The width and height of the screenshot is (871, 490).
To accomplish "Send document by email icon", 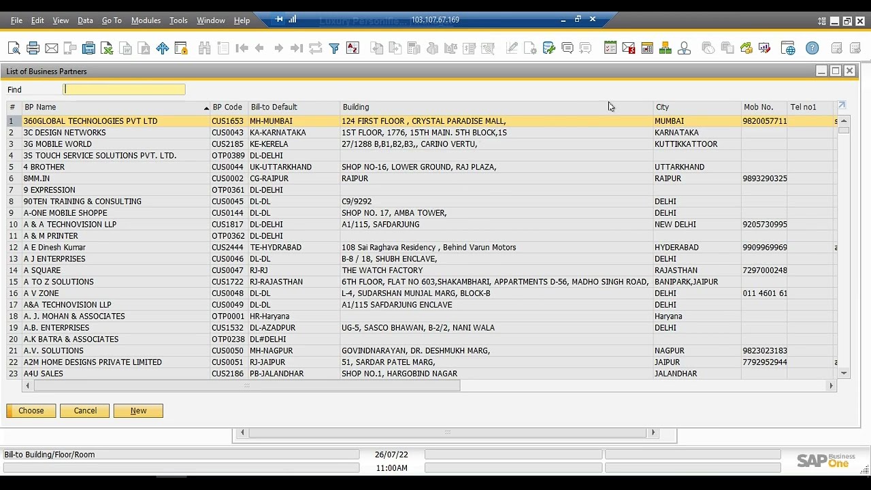I will pos(52,48).
